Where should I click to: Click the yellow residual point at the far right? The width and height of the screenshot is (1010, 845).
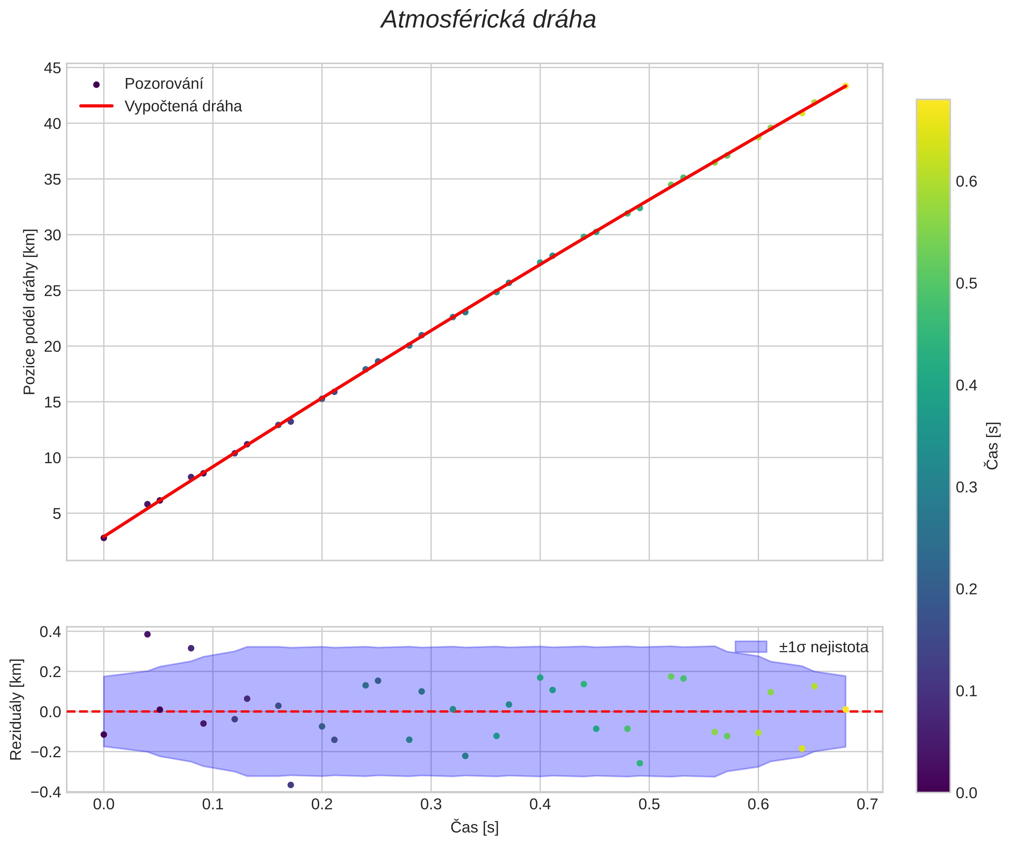846,710
